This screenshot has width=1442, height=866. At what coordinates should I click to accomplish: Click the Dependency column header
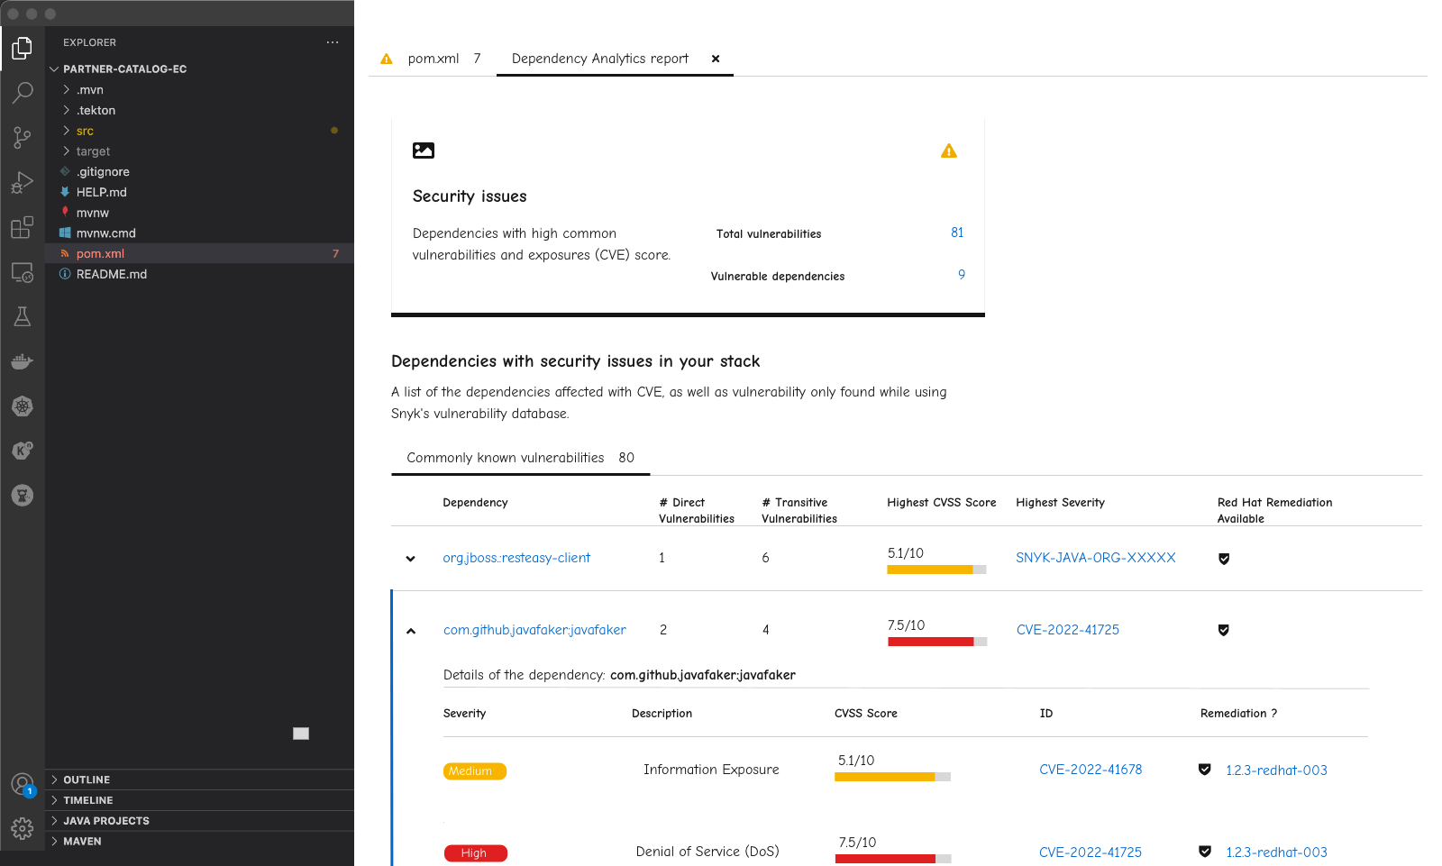(x=475, y=503)
